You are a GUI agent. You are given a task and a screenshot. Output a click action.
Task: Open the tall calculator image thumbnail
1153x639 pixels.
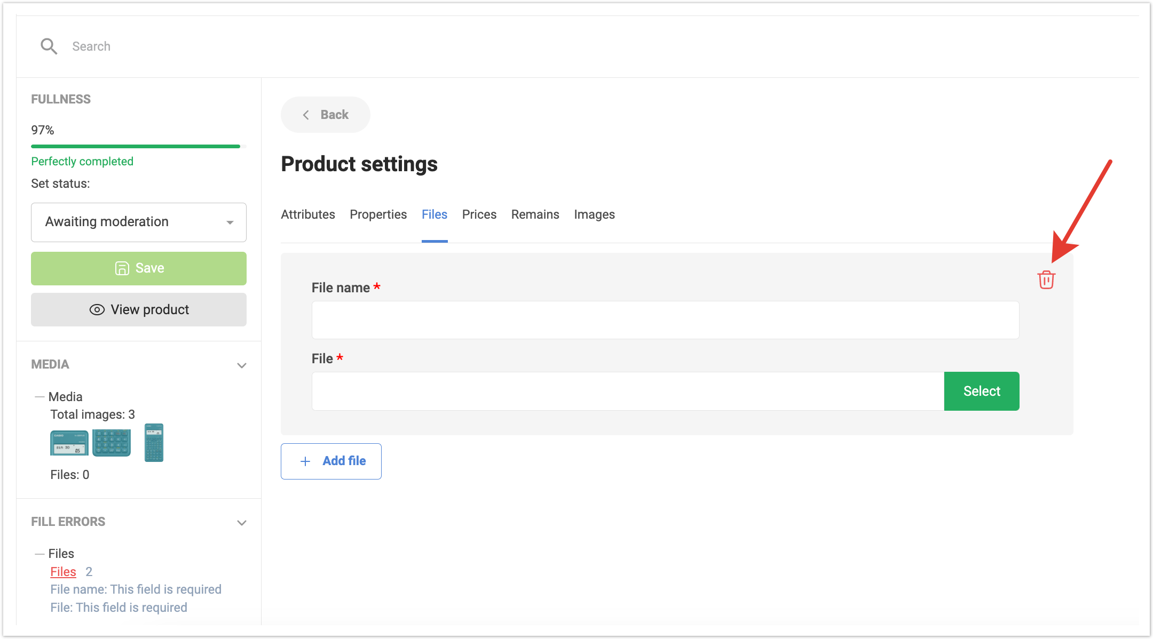pyautogui.click(x=154, y=443)
